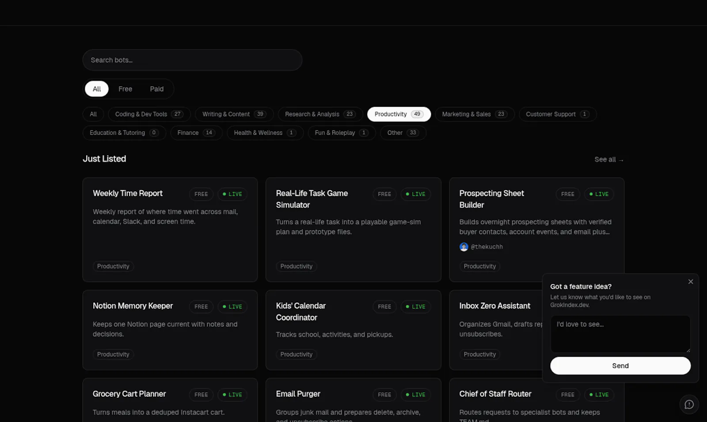Filter by Health & Wellness category
Screen dimensions: 707x422
[x=265, y=133]
